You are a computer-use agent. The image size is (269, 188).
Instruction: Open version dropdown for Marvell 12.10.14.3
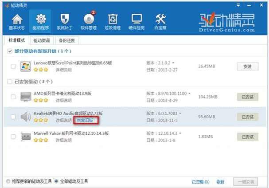180,133
